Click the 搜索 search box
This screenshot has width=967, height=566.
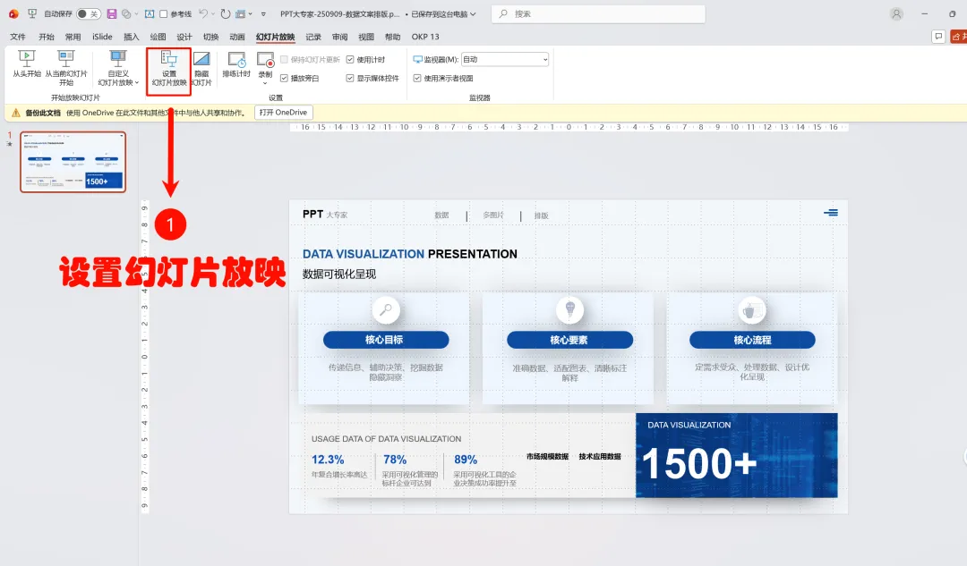(598, 13)
